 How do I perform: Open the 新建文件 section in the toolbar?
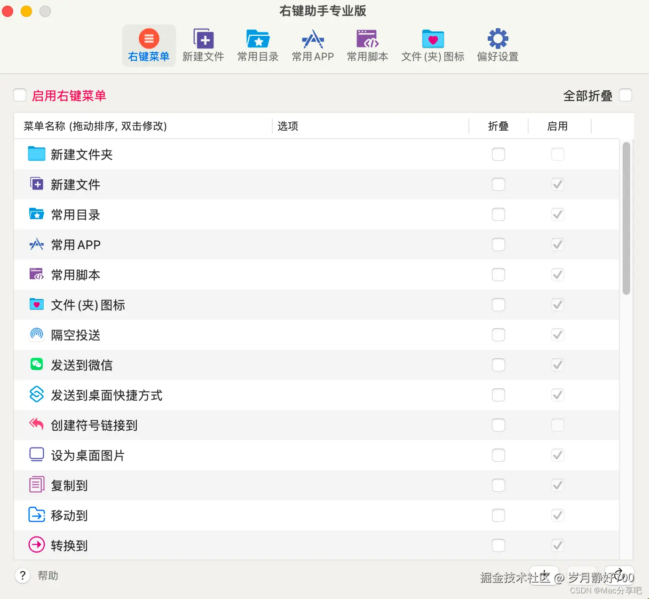[x=203, y=45]
